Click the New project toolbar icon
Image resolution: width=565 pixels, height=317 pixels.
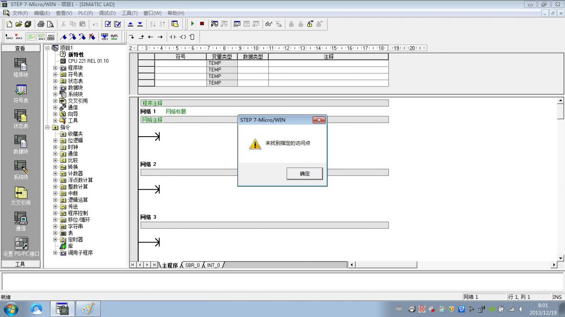point(9,24)
